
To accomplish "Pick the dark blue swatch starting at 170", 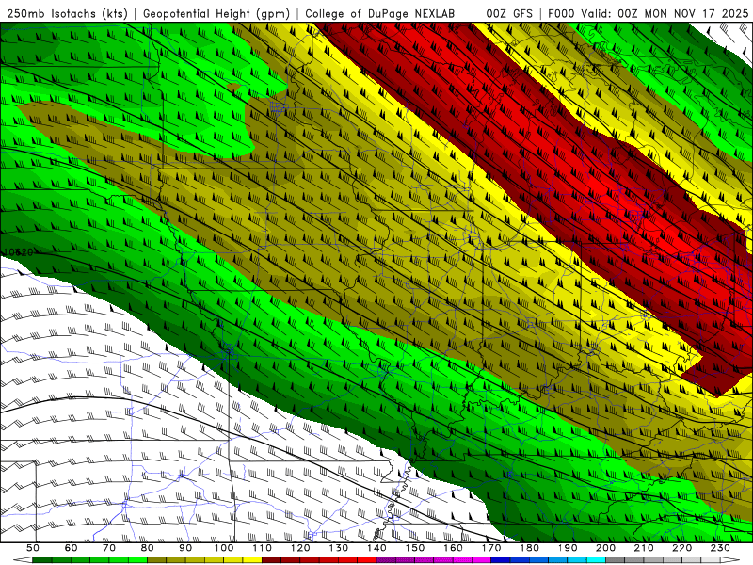I will pos(501,560).
